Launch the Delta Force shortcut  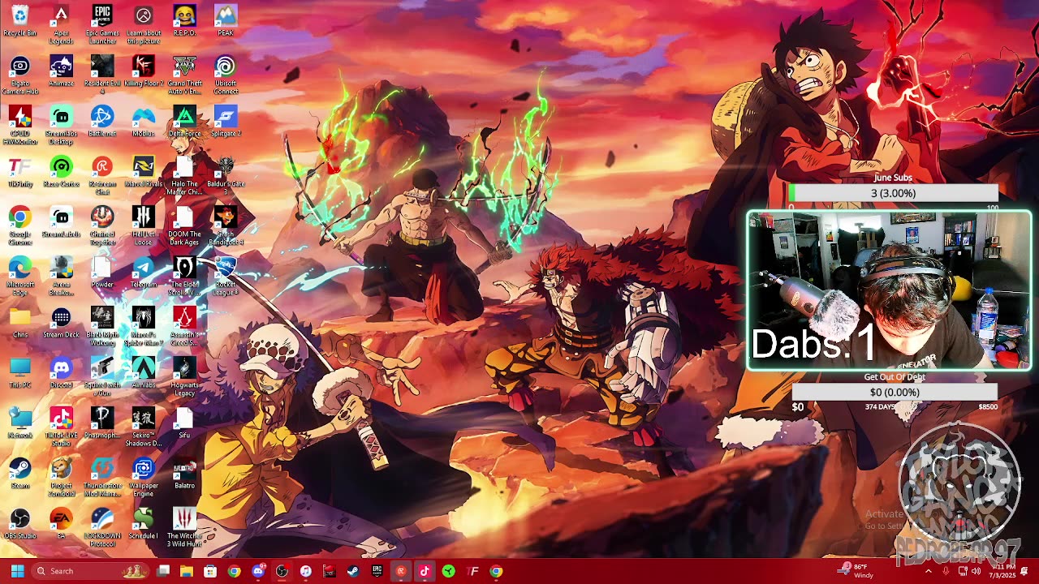click(184, 121)
